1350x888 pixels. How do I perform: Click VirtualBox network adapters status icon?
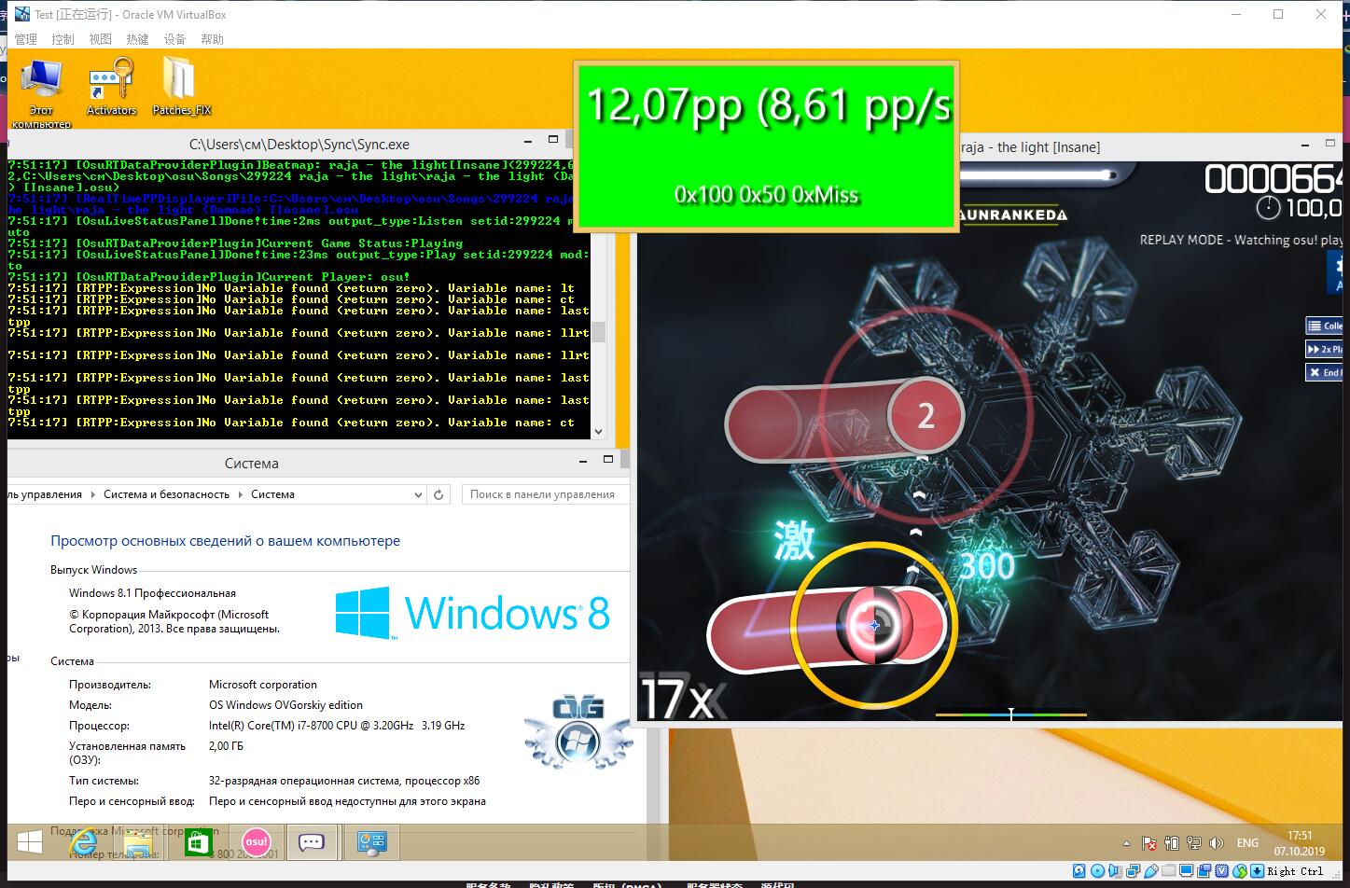[1133, 871]
